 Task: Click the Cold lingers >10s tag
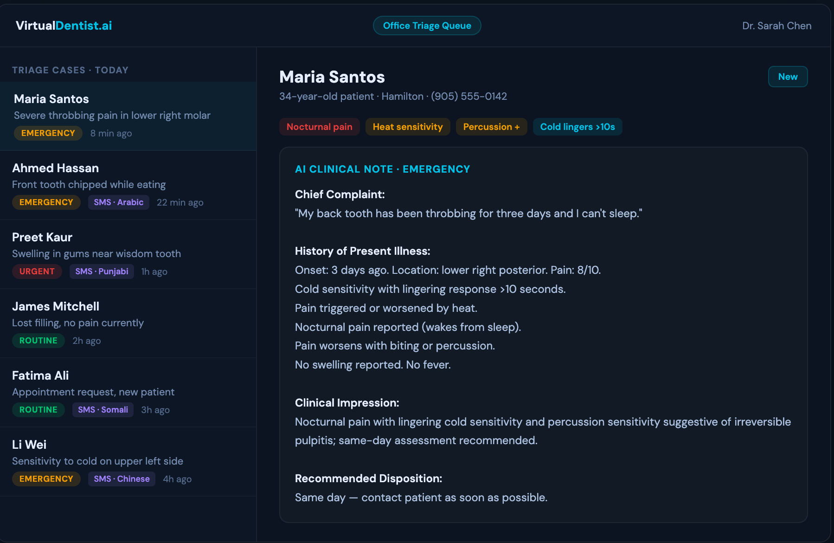577,126
